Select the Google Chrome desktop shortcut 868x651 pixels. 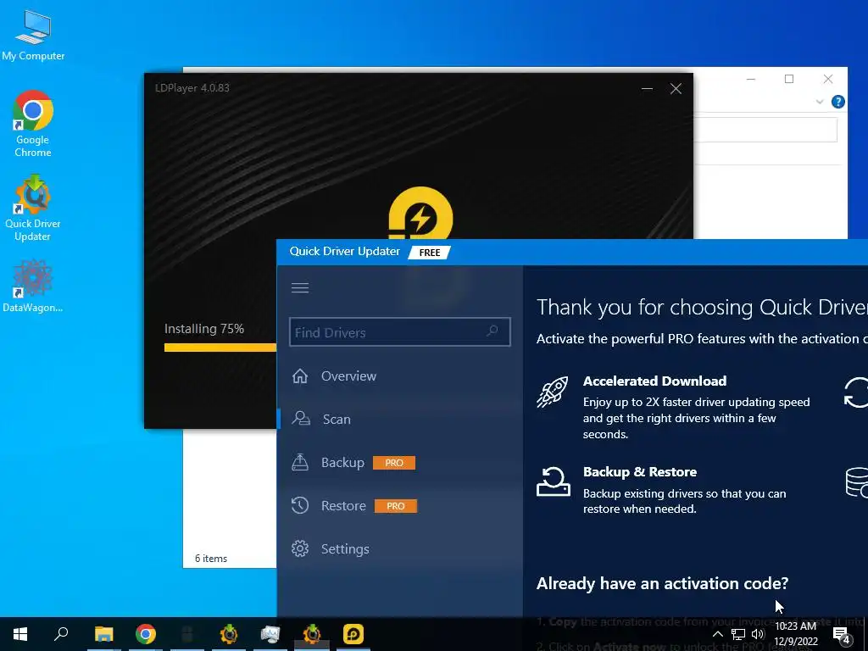(x=33, y=124)
